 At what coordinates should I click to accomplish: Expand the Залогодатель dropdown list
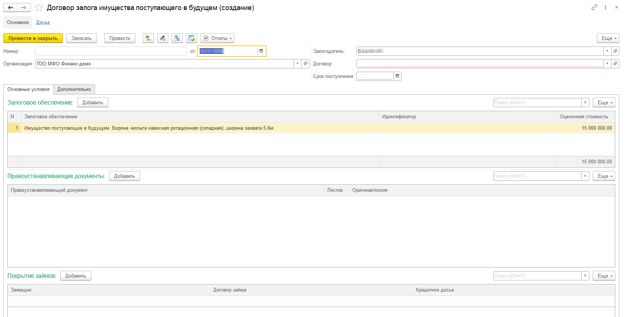(x=607, y=51)
